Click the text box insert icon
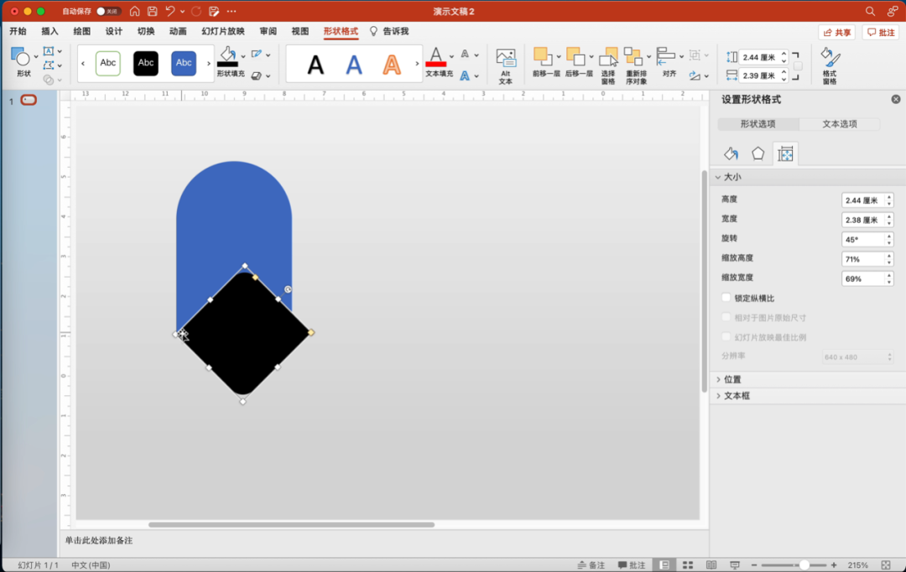The height and width of the screenshot is (572, 906). pyautogui.click(x=49, y=51)
